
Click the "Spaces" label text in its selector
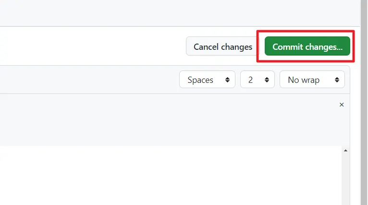coord(200,80)
